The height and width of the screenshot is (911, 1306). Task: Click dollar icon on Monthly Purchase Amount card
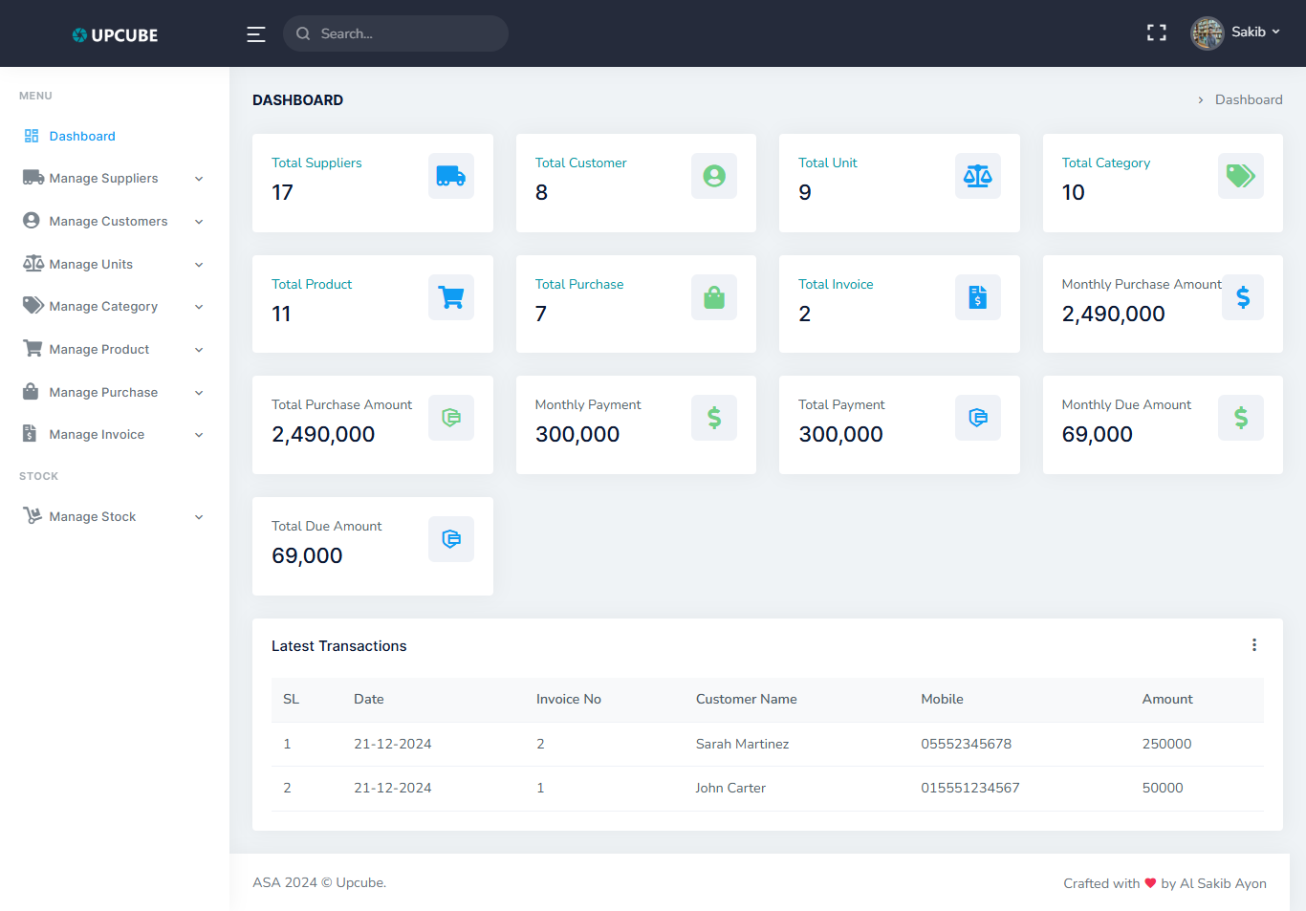tap(1242, 297)
